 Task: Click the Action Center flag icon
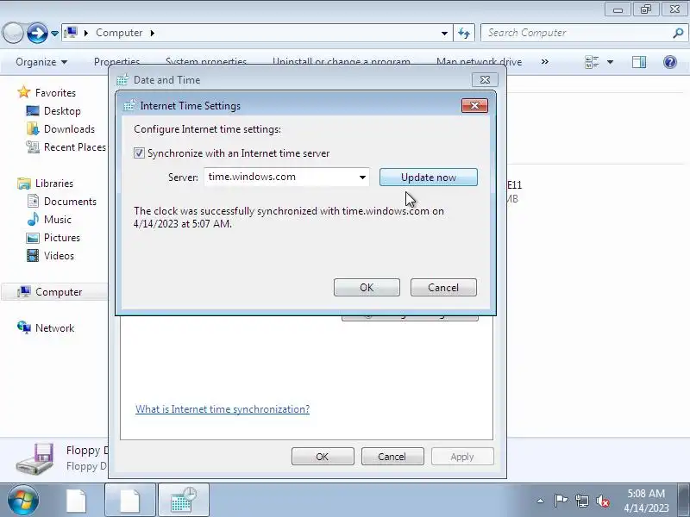point(561,501)
